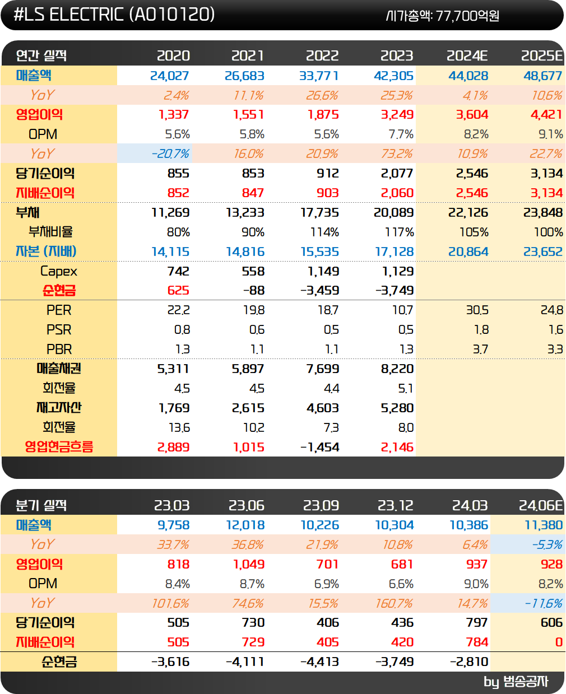
Task: Click the 2022 debt ratio 114%
Action: [324, 232]
